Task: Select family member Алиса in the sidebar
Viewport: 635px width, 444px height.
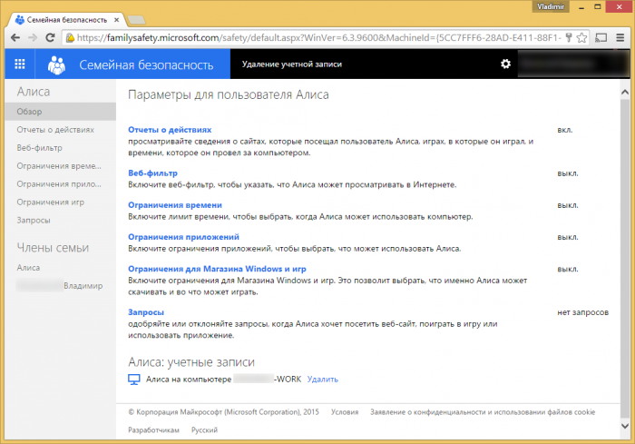Action: 28,268
